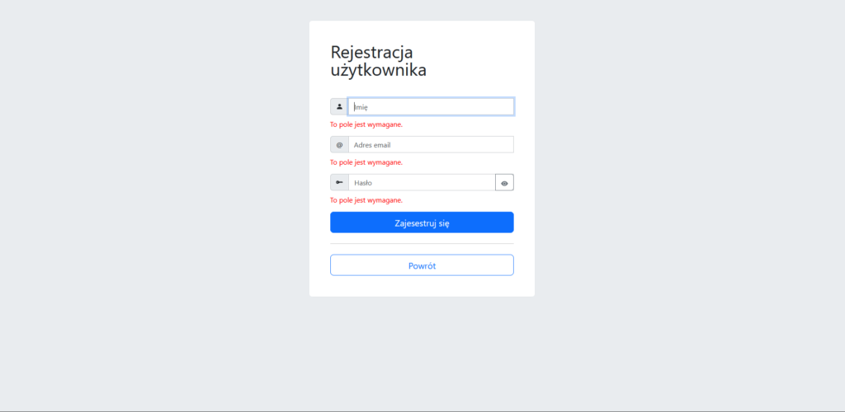The height and width of the screenshot is (412, 845).
Task: Click the person icon beside the name field
Action: [339, 106]
